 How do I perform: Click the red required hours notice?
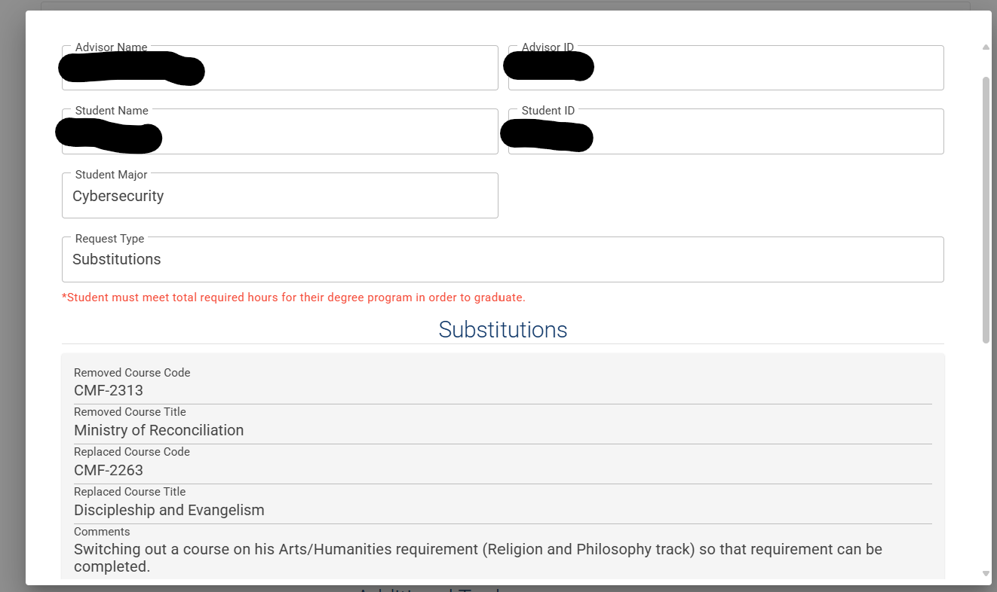coord(293,298)
